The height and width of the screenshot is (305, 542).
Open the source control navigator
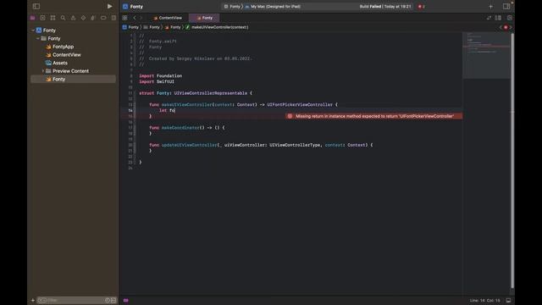pos(42,18)
